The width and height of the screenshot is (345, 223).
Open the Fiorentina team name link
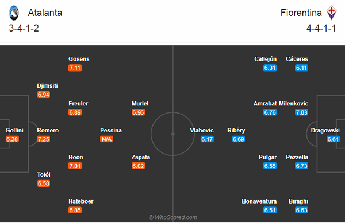click(301, 13)
